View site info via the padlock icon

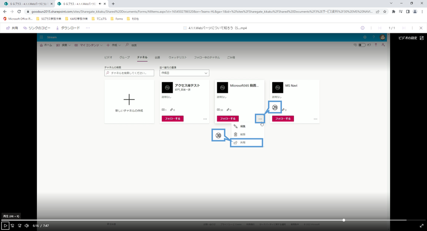28,12
